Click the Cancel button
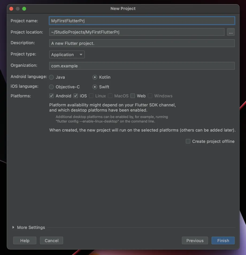 (52, 241)
